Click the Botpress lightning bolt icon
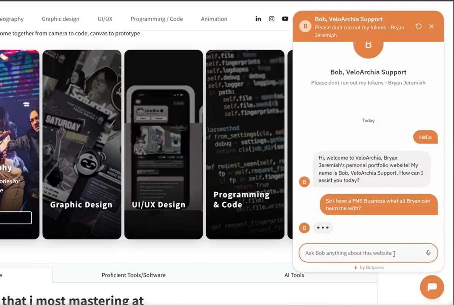 (356, 267)
